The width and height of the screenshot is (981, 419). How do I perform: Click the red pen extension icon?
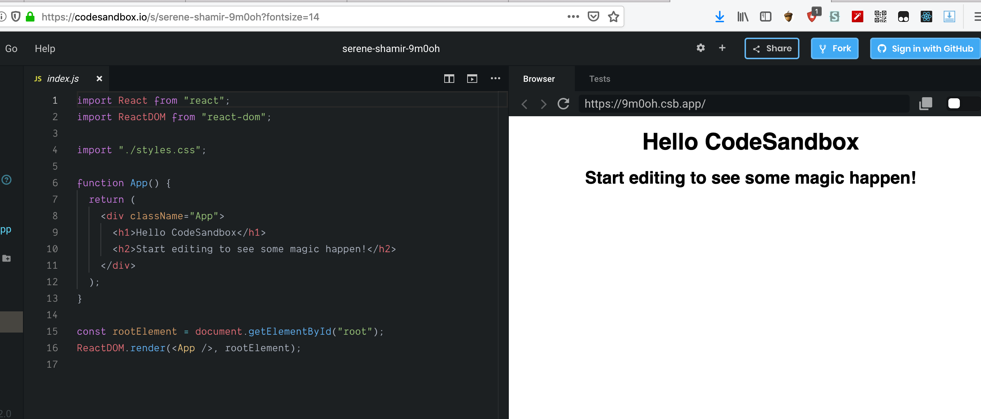(x=857, y=17)
